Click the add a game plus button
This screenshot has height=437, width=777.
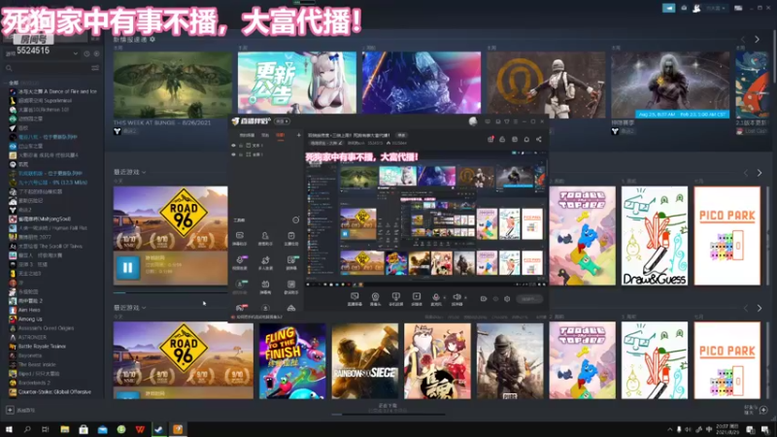coord(10,410)
